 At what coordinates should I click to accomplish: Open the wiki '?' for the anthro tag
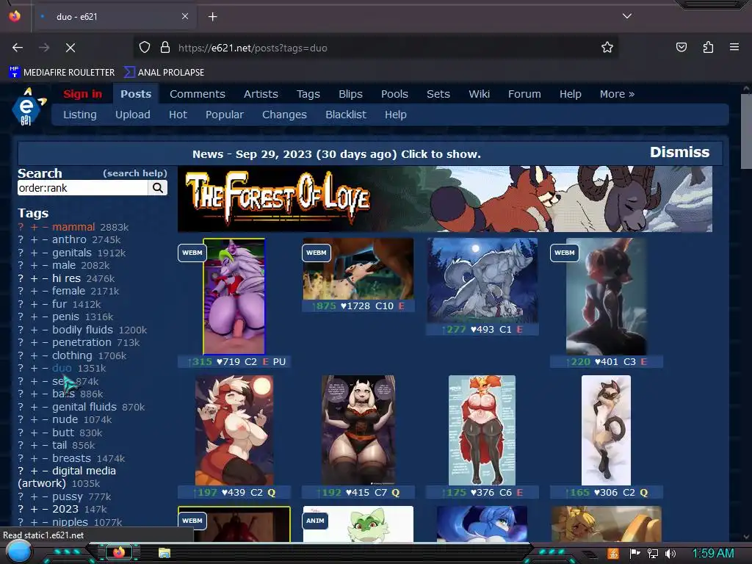pyautogui.click(x=21, y=240)
